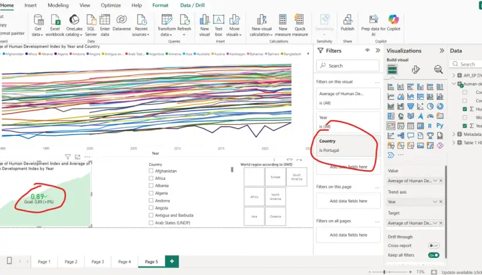Image resolution: width=482 pixels, height=275 pixels.
Task: Switch to the Modeling ribbon tab
Action: [x=58, y=5]
